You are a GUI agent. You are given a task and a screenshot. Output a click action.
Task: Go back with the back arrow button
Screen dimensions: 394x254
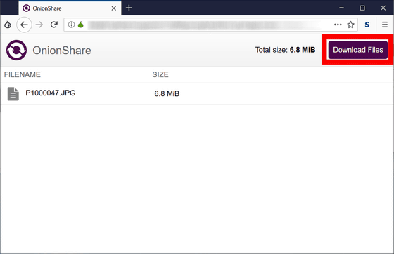click(x=24, y=25)
